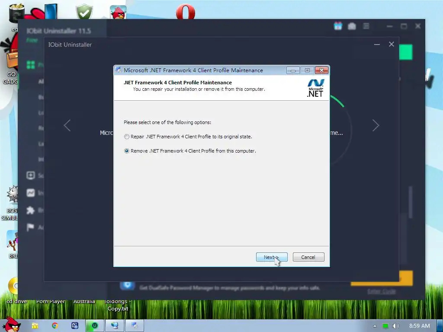Open the Angry Birds desktop icon
443x332 pixels.
pos(118,13)
